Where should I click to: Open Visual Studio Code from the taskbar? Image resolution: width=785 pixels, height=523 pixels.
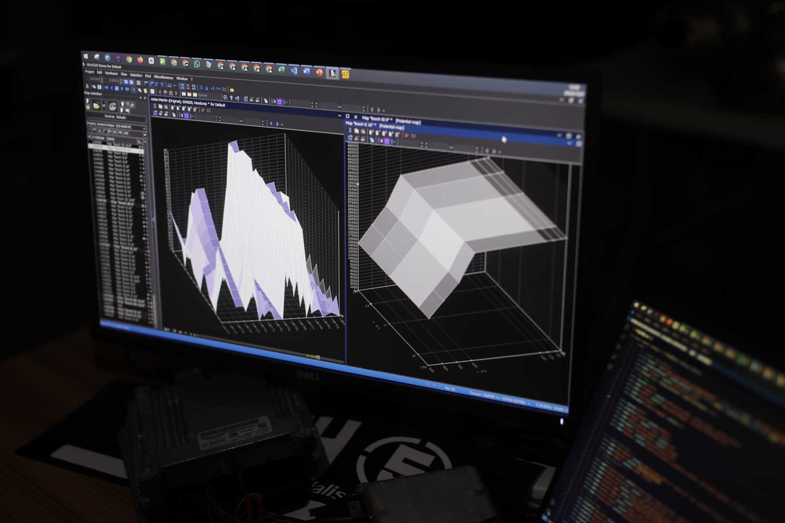click(x=294, y=71)
